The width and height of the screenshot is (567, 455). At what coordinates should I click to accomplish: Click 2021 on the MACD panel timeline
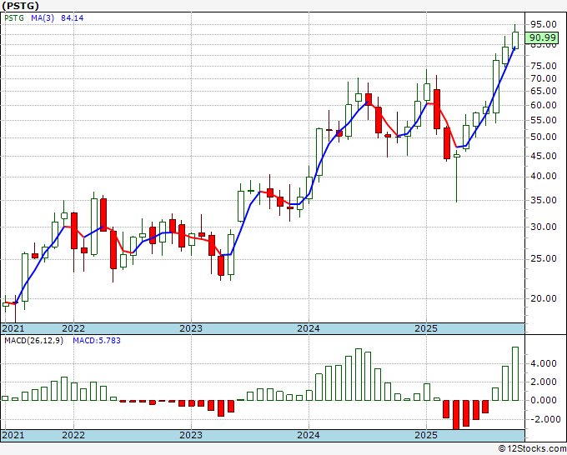pos(13,435)
